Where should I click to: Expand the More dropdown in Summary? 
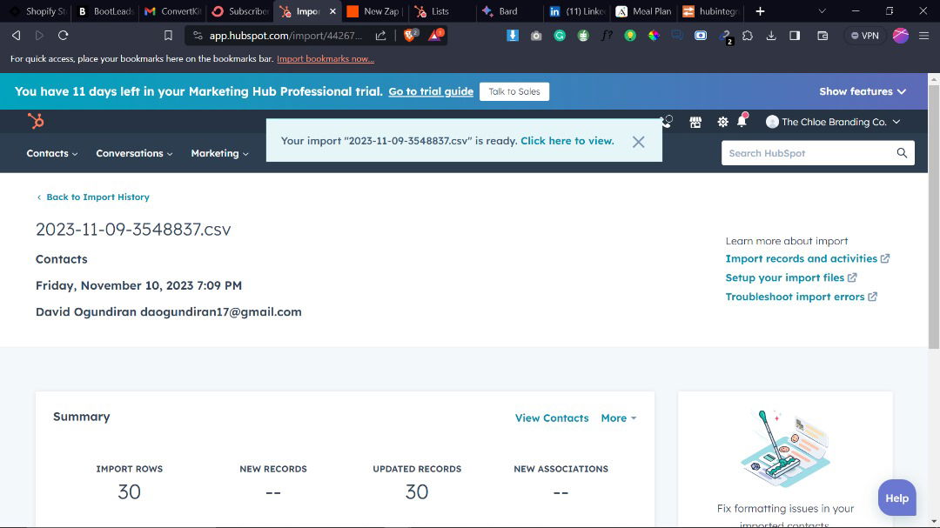point(618,418)
